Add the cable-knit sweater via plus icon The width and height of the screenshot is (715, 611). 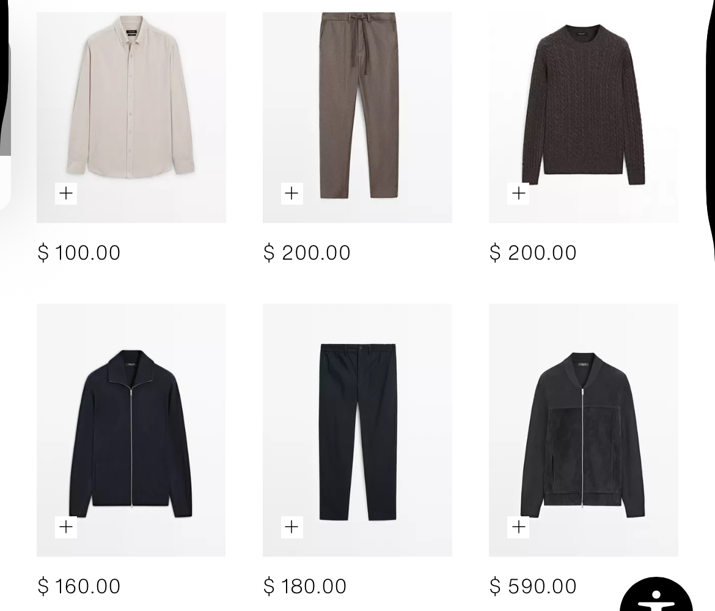pos(518,193)
